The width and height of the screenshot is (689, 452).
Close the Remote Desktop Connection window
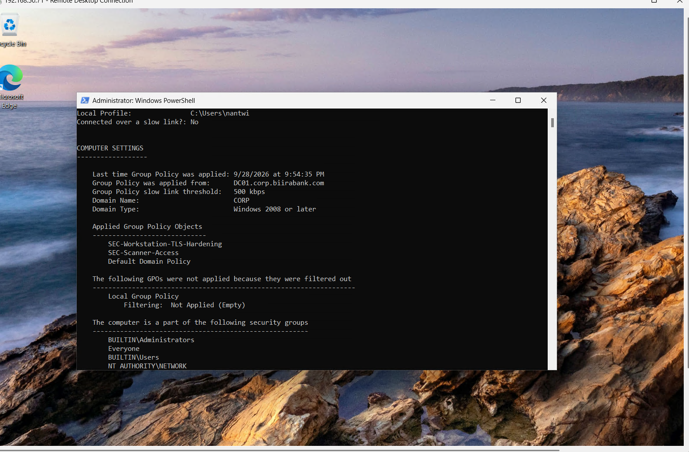[679, 2]
